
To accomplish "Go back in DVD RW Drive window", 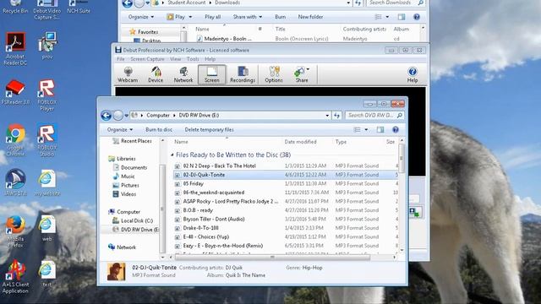I will coord(106,116).
